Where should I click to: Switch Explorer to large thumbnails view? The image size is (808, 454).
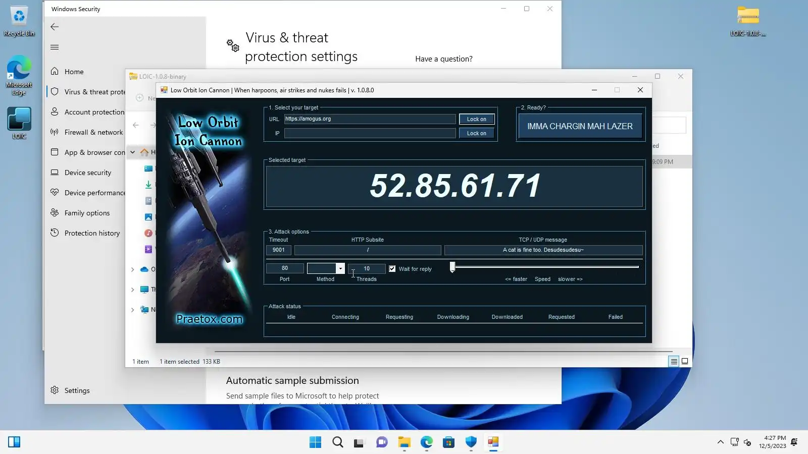[685, 361]
